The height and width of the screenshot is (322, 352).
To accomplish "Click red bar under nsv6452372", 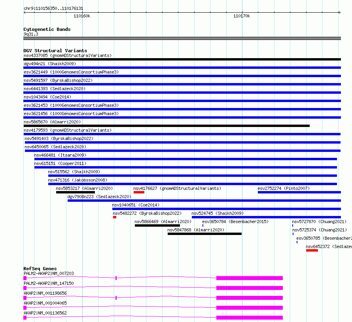I will click(312, 250).
